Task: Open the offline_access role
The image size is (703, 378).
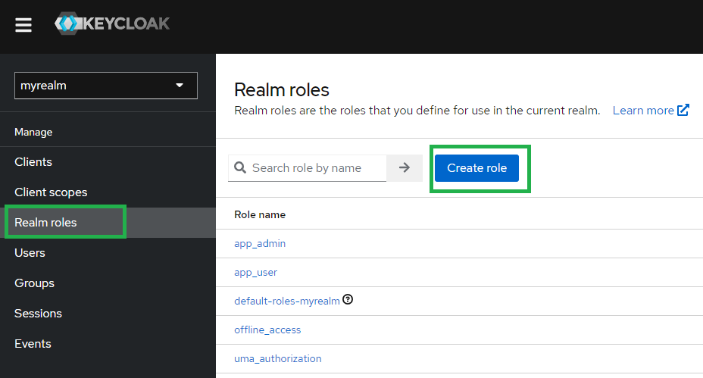Action: tap(267, 330)
